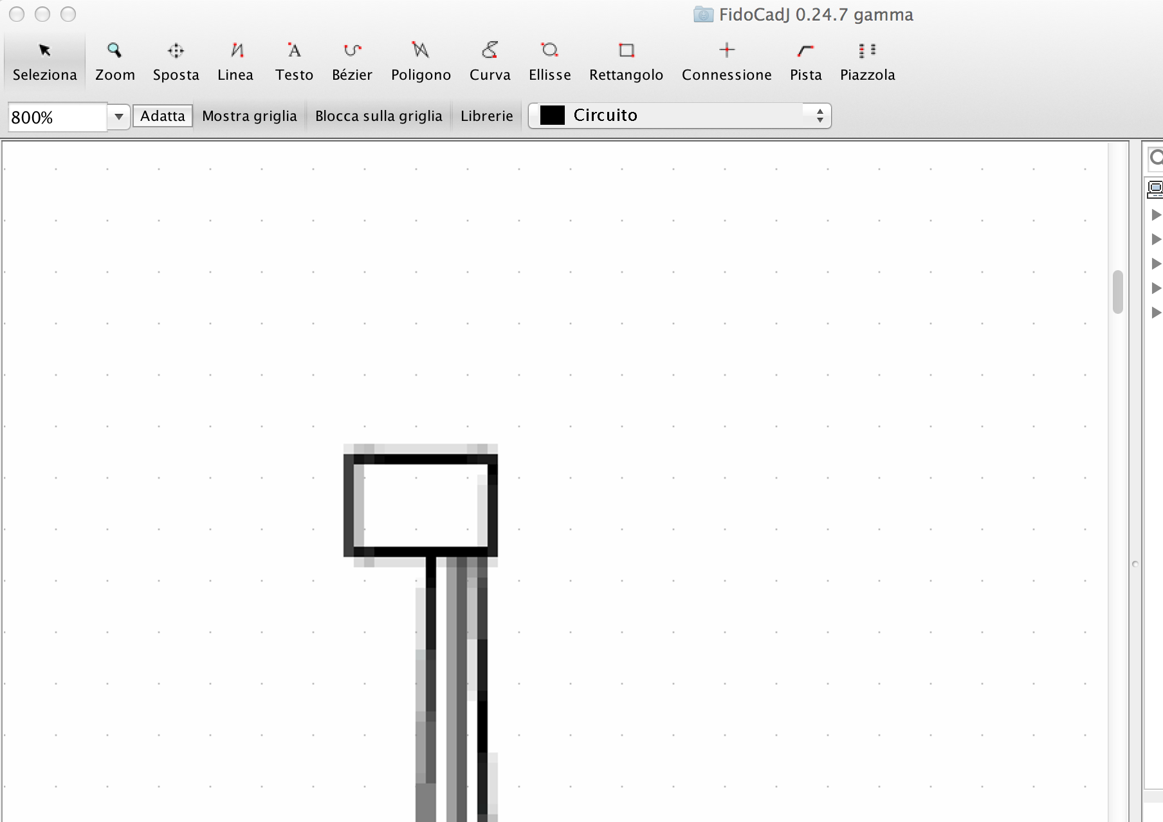1163x822 pixels.
Task: Toggle the Librerie panel visibility
Action: 486,116
